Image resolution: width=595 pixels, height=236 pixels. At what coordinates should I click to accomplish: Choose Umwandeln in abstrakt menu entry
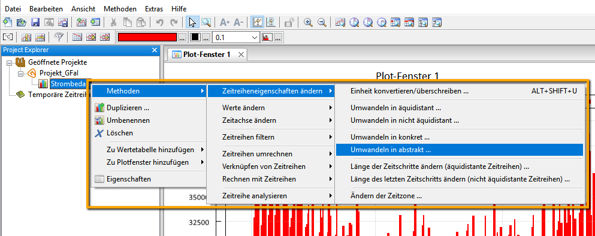[460, 150]
